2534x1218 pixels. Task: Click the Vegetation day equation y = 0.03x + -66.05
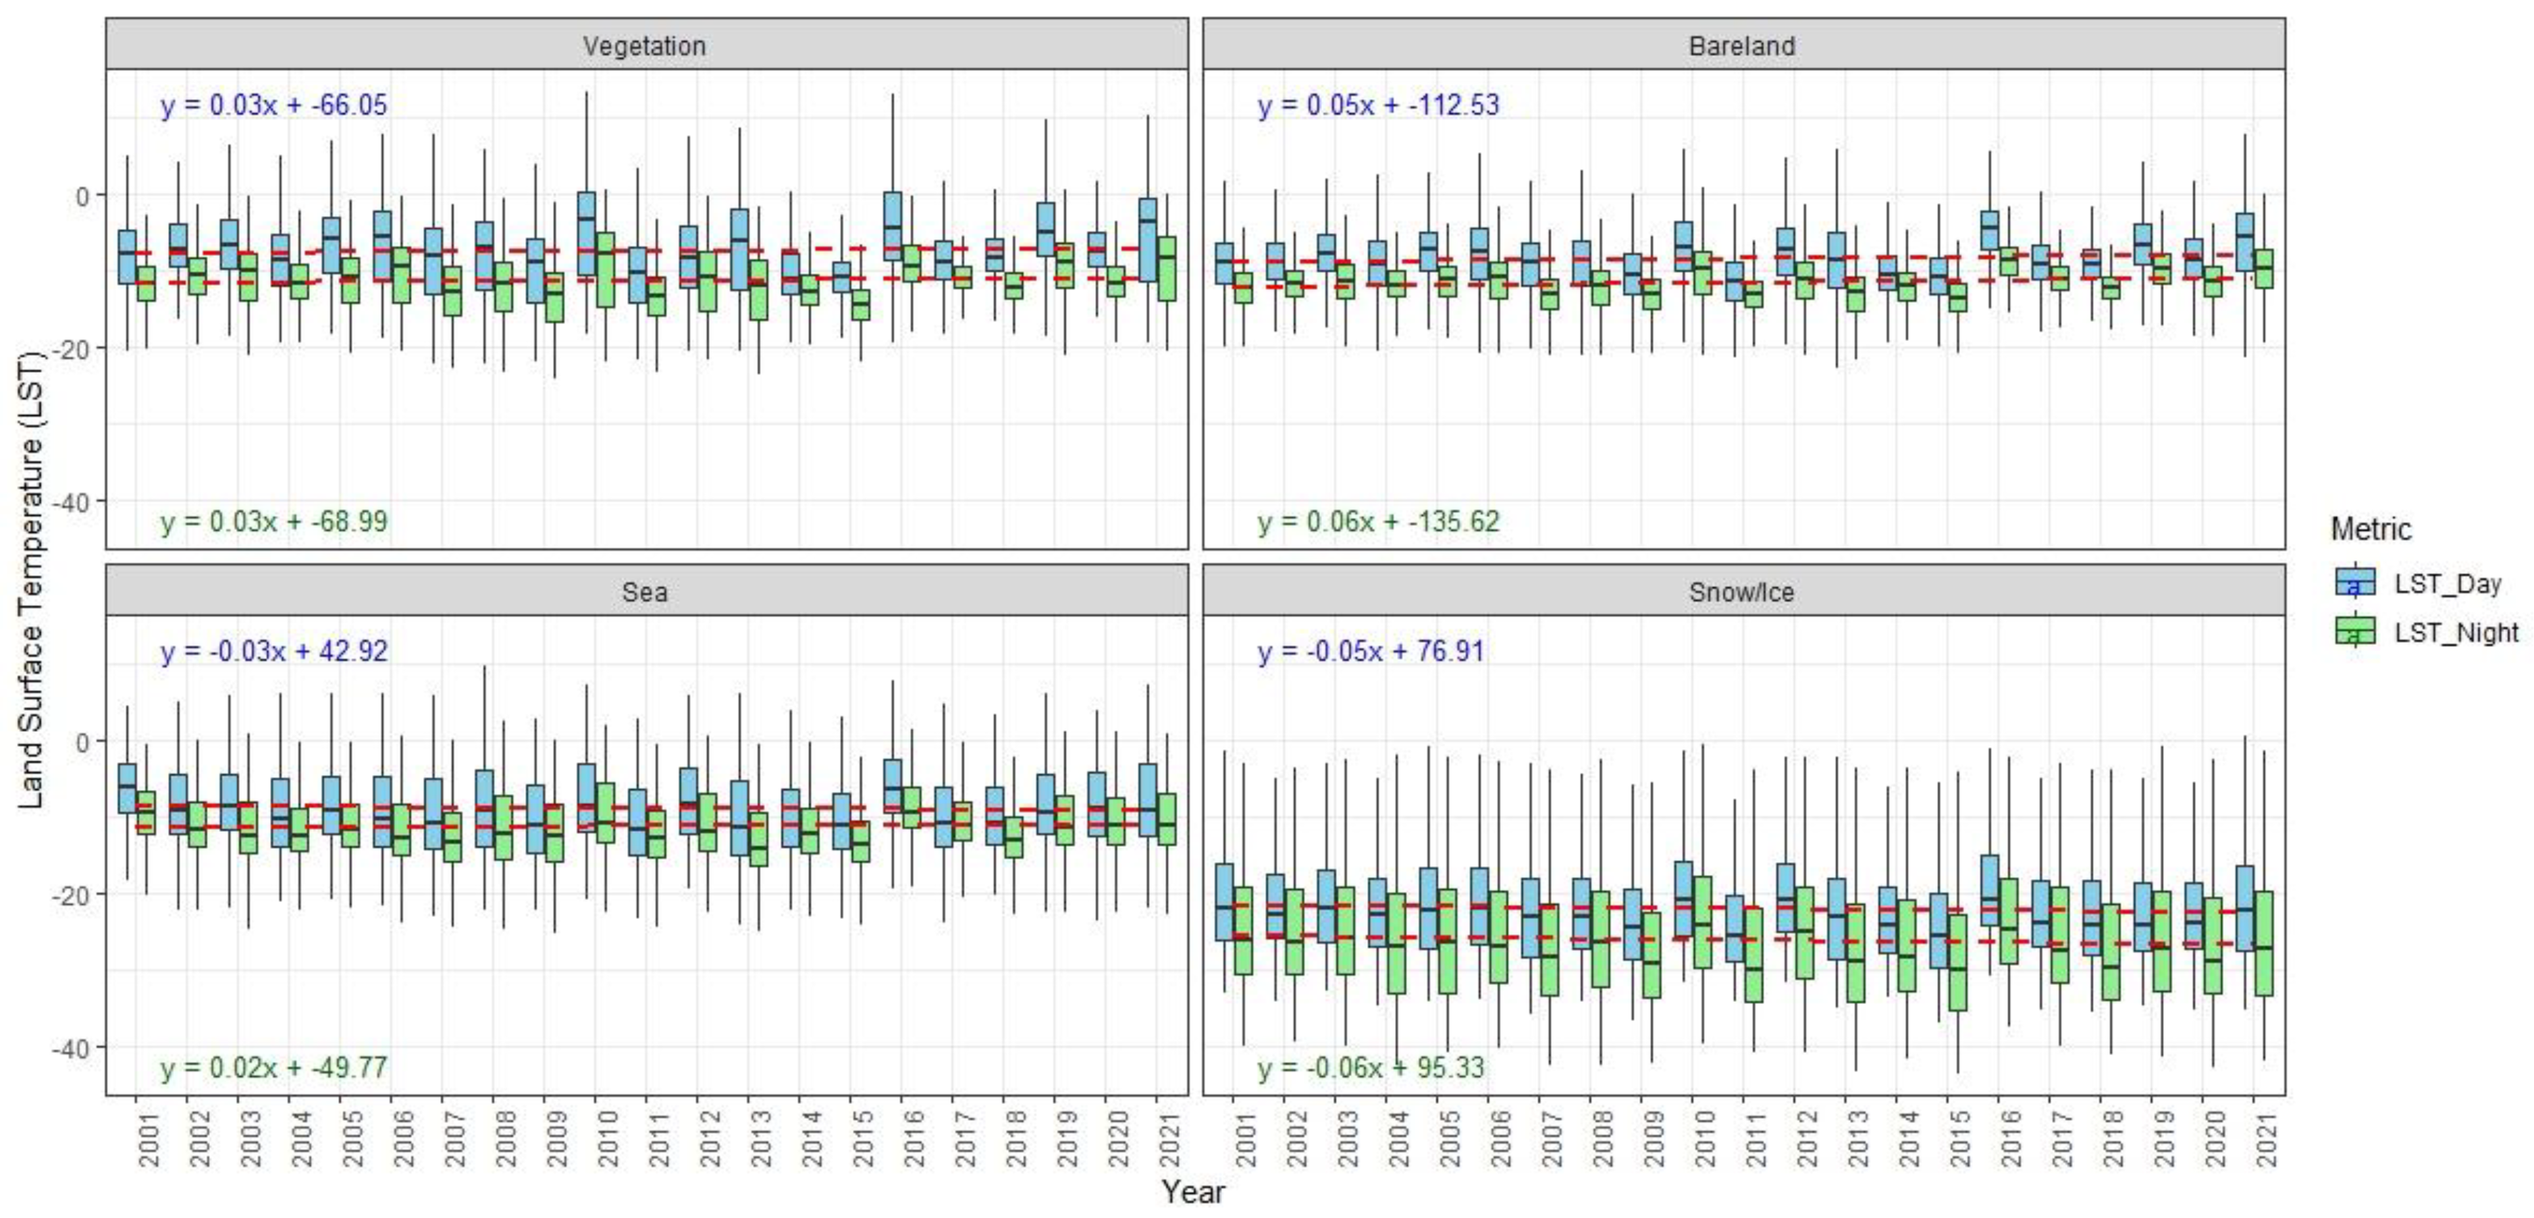274,104
